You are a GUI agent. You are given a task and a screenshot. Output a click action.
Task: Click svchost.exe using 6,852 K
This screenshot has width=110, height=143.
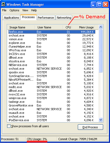[x=52, y=69]
